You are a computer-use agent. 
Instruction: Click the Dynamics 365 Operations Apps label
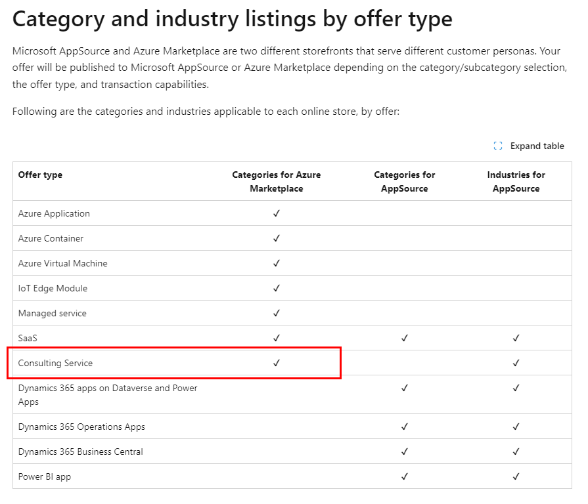point(81,427)
